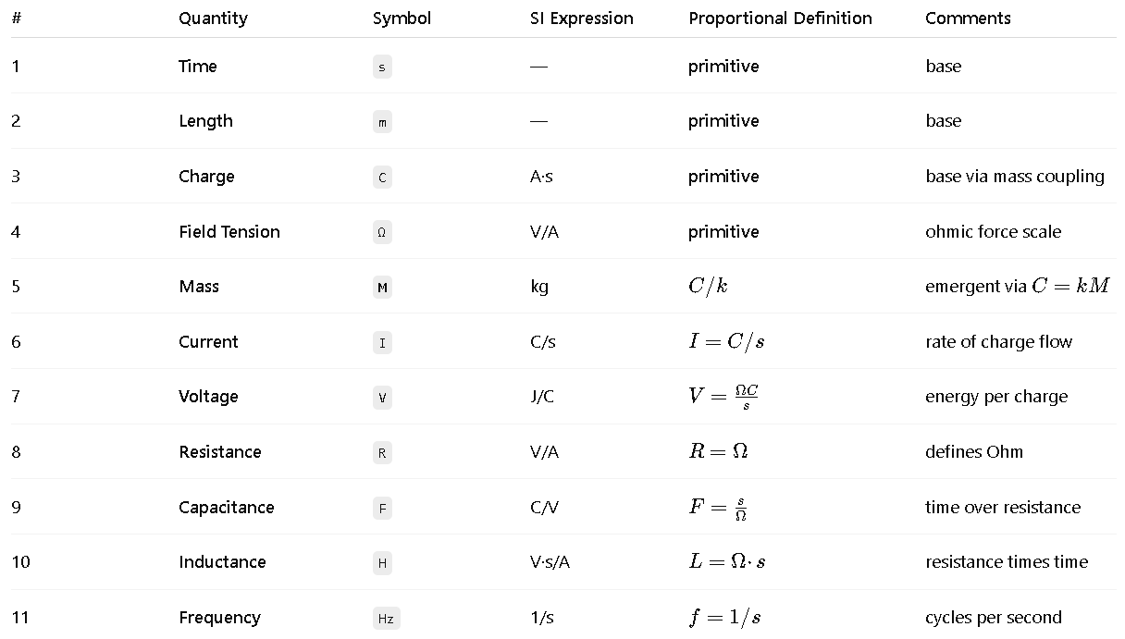Click the Voltage formula V = ΩC/s
Screen dimensions: 1125x639
[723, 397]
